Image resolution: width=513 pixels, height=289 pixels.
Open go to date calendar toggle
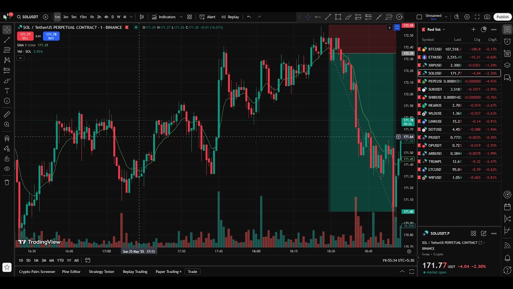coord(87,260)
